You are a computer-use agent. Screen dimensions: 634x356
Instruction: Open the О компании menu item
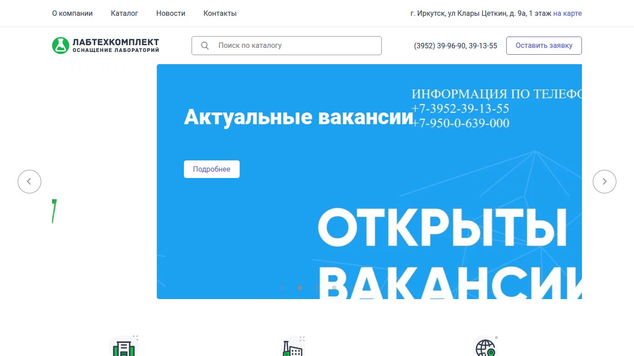72,14
